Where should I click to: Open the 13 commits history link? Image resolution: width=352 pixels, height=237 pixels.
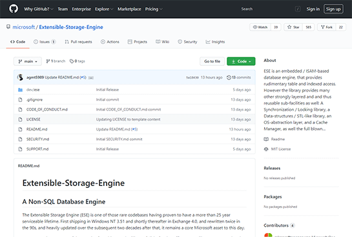click(238, 77)
